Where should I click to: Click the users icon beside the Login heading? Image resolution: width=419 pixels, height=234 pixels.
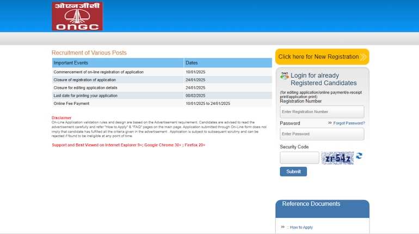pyautogui.click(x=284, y=76)
